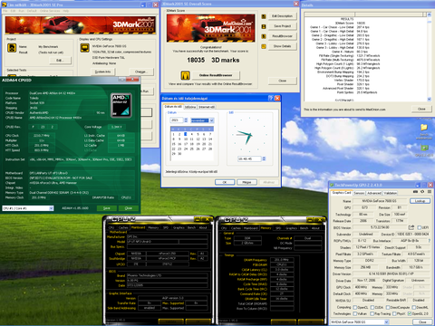The image size is (435, 326).
Task: Click the Close button in the Details window
Action: coord(421,109)
